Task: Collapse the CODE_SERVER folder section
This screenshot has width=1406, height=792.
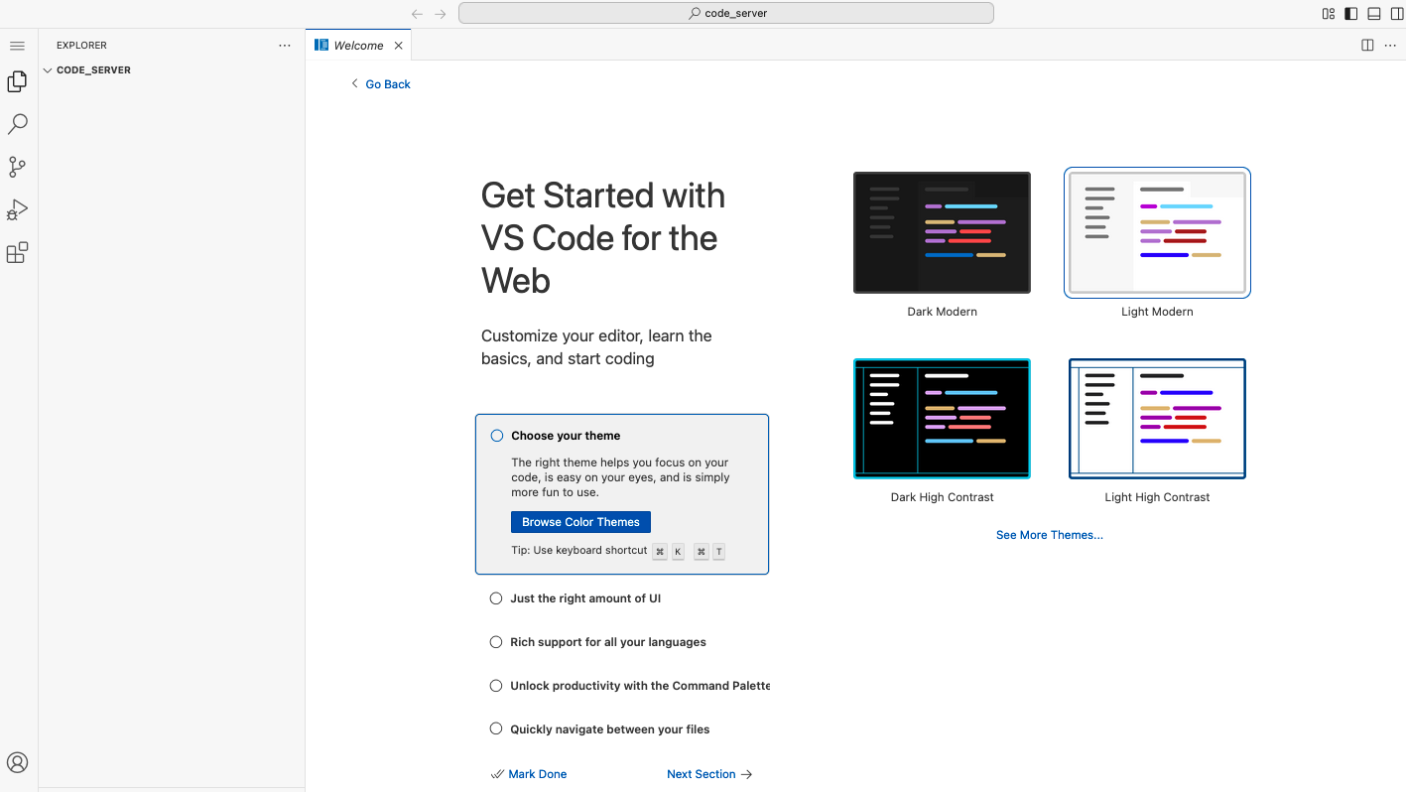Action: (x=172, y=70)
